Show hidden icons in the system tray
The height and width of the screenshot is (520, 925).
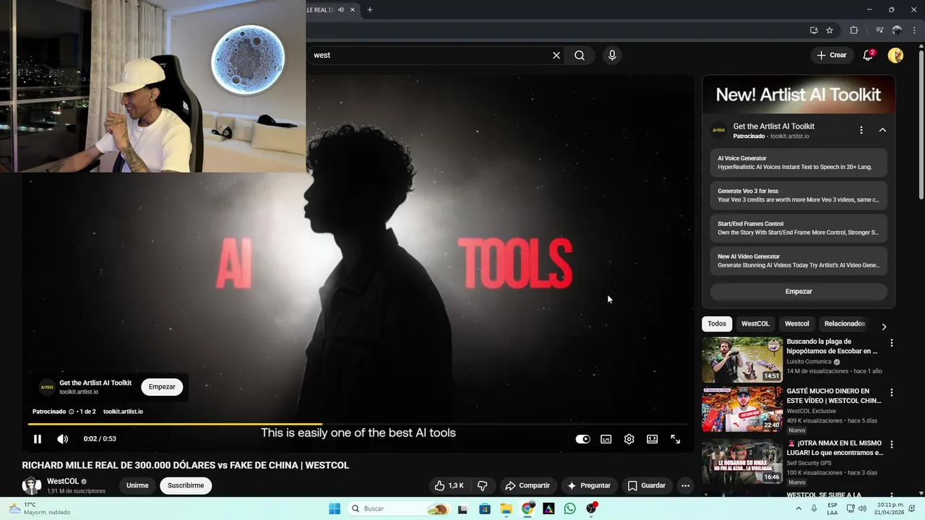(x=799, y=508)
